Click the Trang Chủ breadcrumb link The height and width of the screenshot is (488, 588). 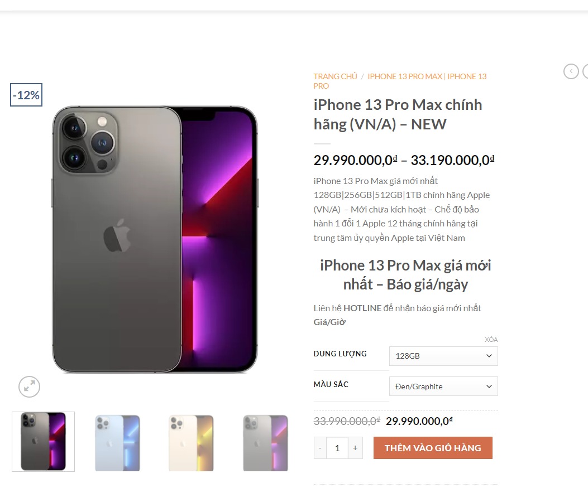pyautogui.click(x=335, y=76)
